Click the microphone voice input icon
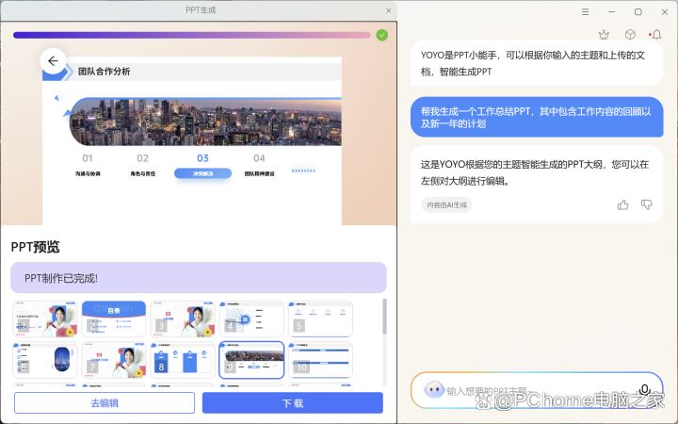The height and width of the screenshot is (424, 678). (645, 389)
